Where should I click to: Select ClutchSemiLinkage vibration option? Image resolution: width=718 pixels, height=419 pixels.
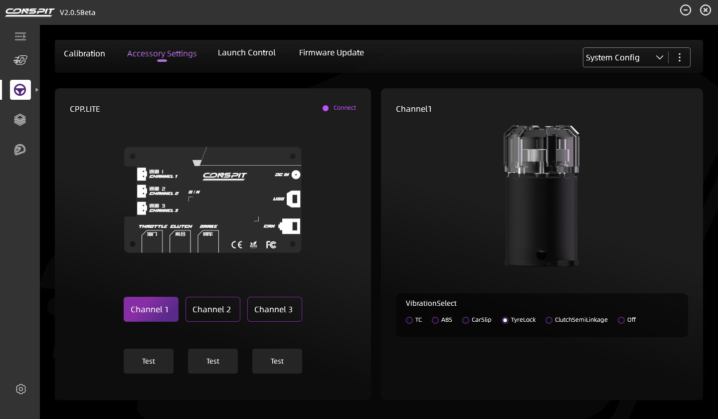[549, 320]
